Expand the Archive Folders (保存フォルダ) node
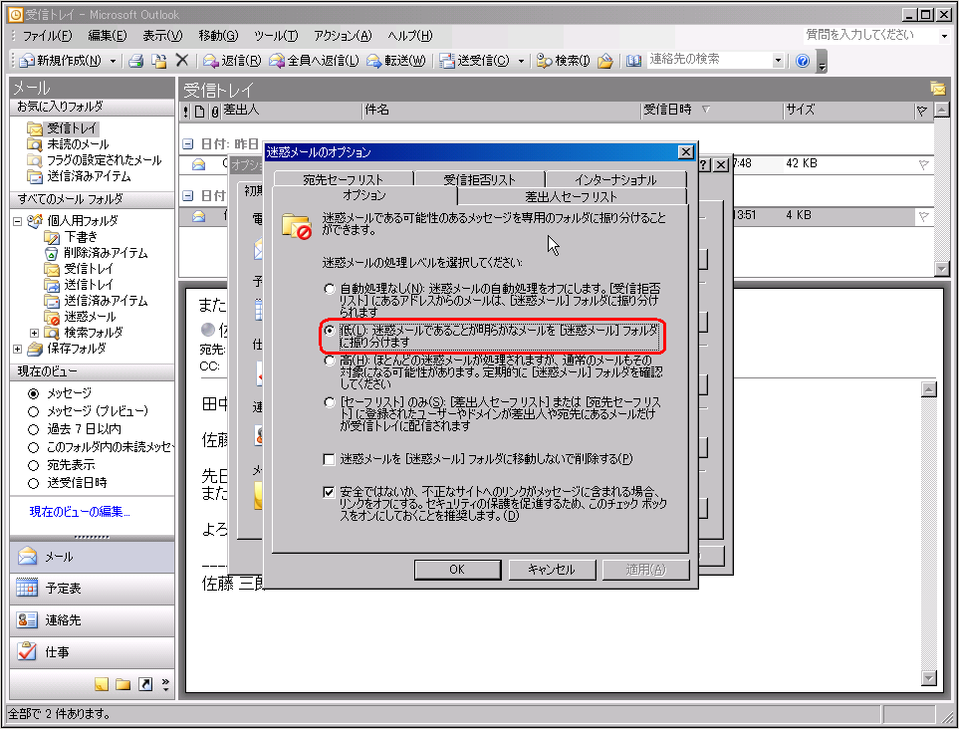This screenshot has width=959, height=729. coord(17,349)
